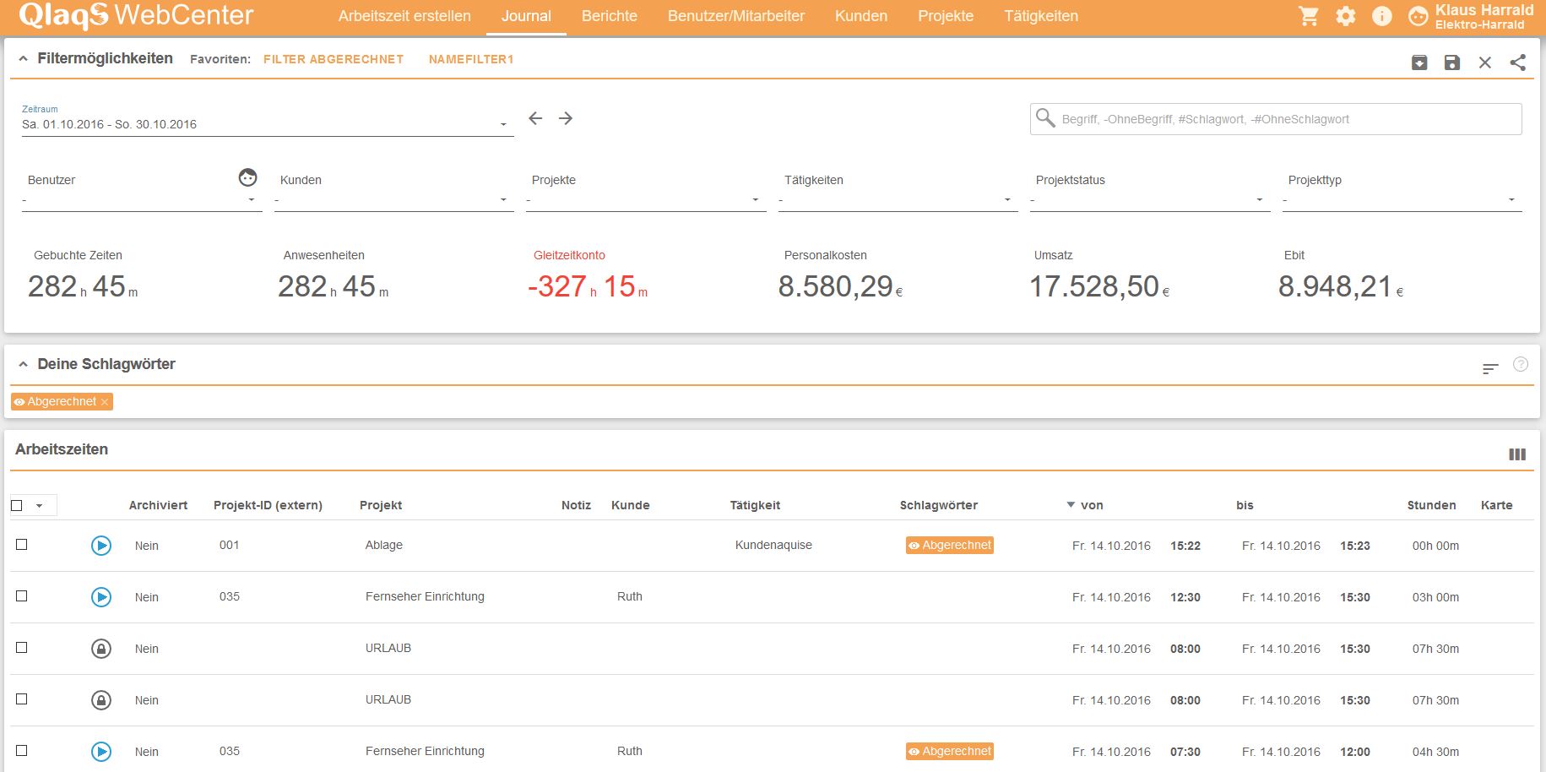Open the settings gear icon
Screen dimensions: 1546x772
point(1346,16)
